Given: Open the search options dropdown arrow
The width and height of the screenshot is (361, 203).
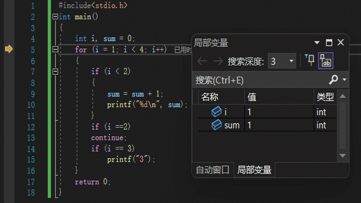Looking at the screenshot, I should pyautogui.click(x=344, y=80).
